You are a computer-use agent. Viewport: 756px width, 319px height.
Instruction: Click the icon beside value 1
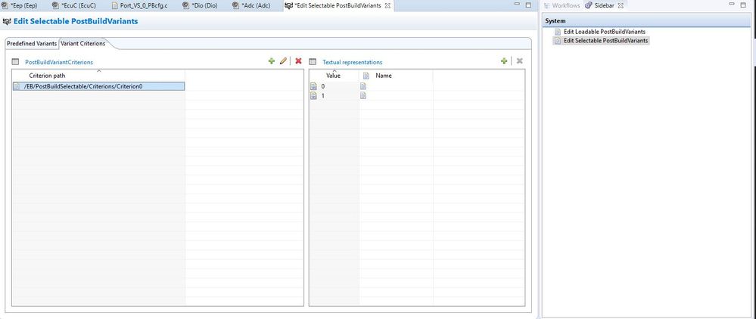(313, 96)
